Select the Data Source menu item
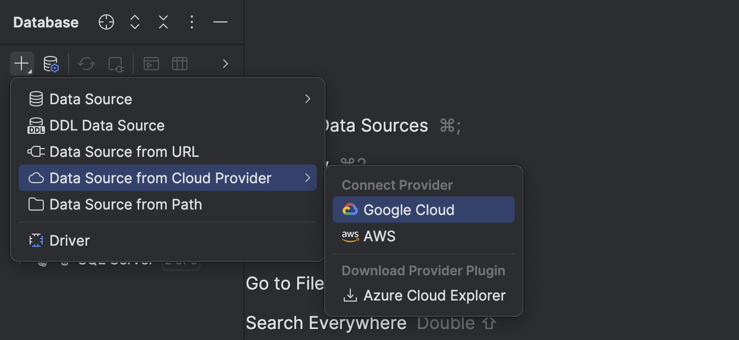The width and height of the screenshot is (739, 340). [168, 99]
